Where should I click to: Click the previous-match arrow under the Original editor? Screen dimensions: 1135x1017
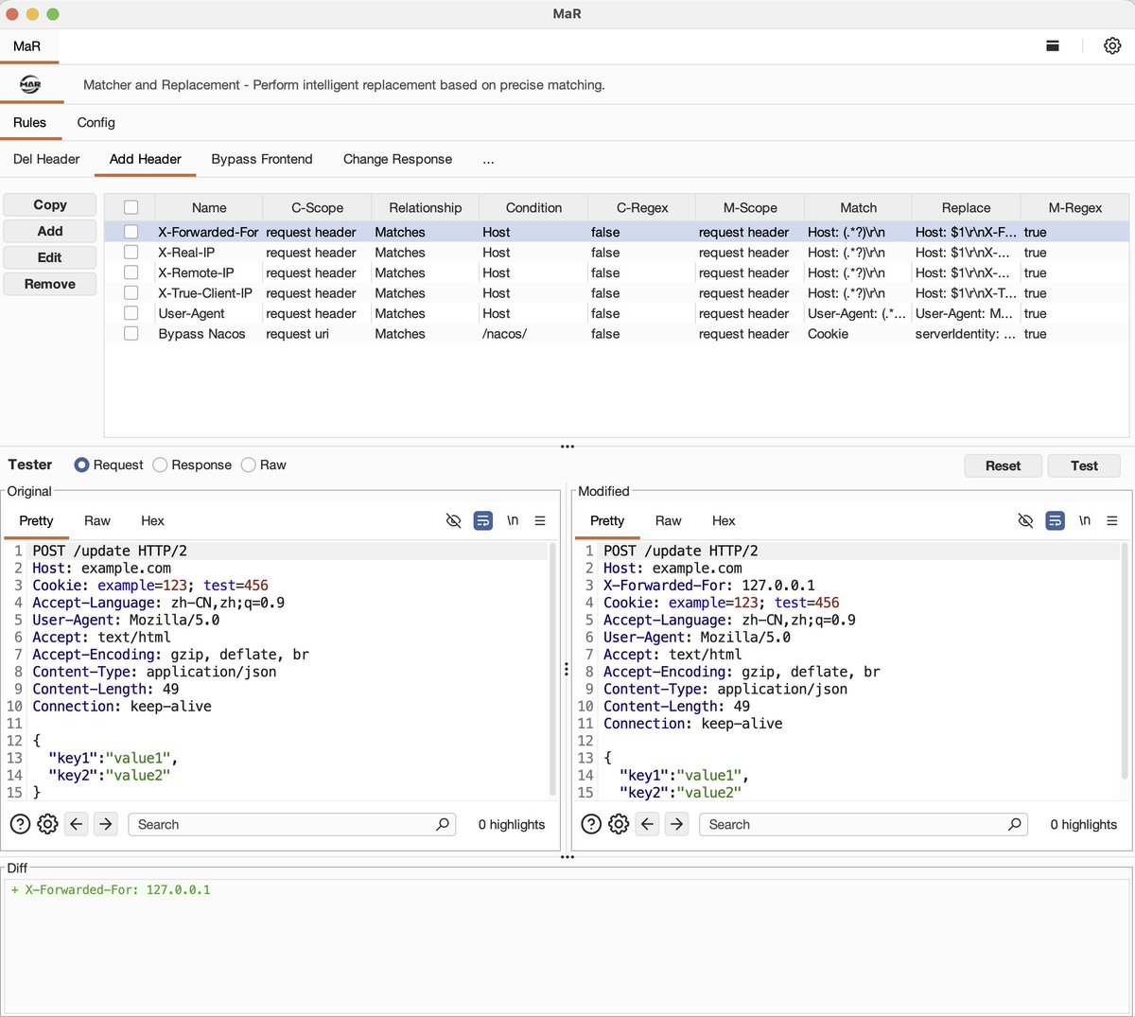coord(76,824)
